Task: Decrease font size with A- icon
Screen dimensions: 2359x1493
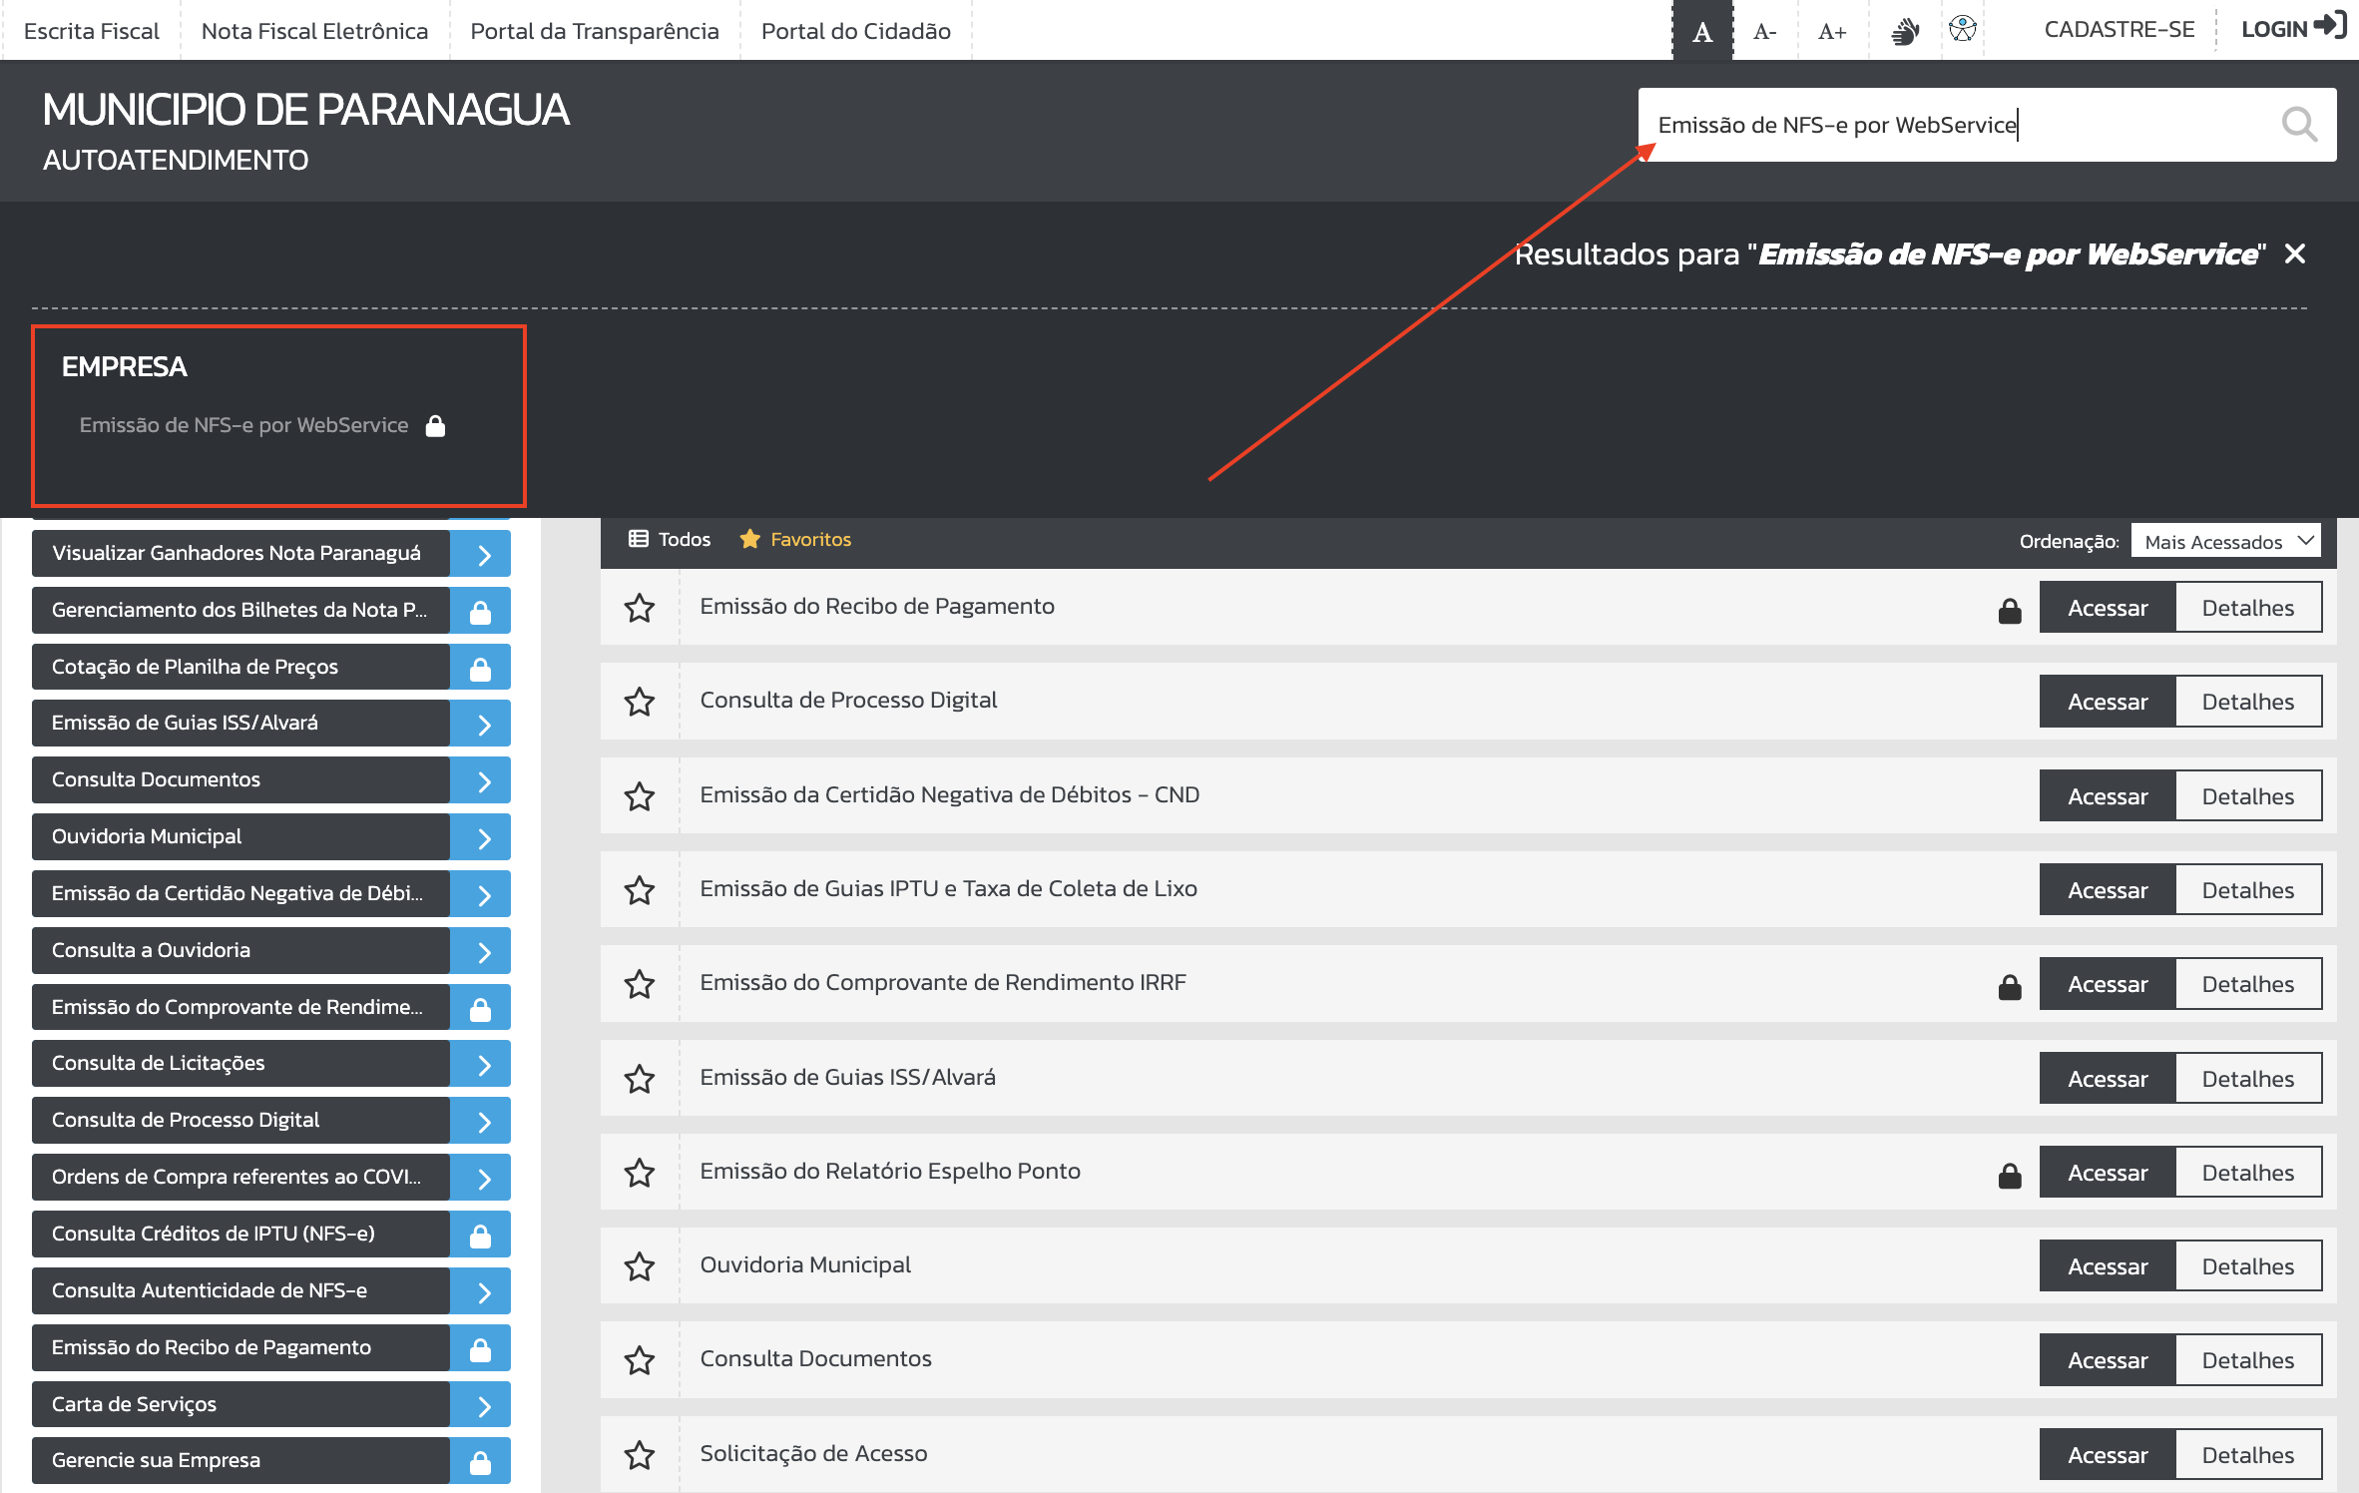Action: point(1764,32)
